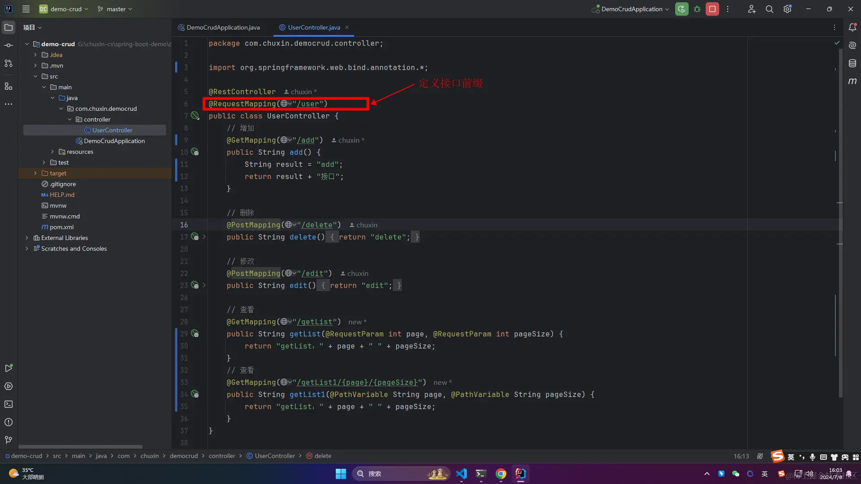
Task: Open editor tab options menu
Action: pos(835,27)
